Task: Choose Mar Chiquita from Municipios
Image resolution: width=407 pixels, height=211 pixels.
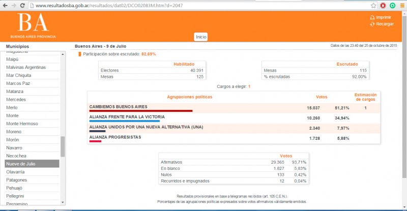Action: [18, 75]
